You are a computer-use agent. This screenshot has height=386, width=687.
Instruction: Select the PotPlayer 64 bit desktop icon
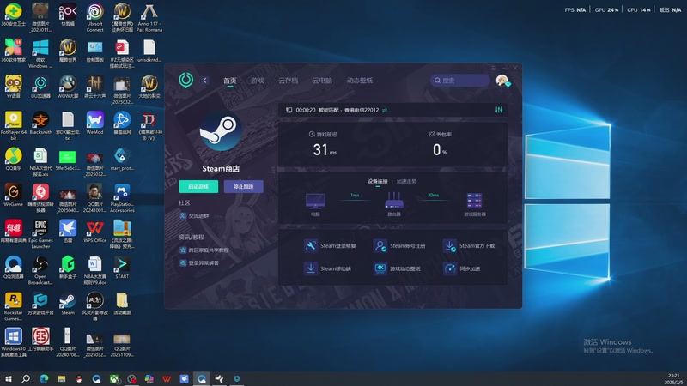(14, 125)
